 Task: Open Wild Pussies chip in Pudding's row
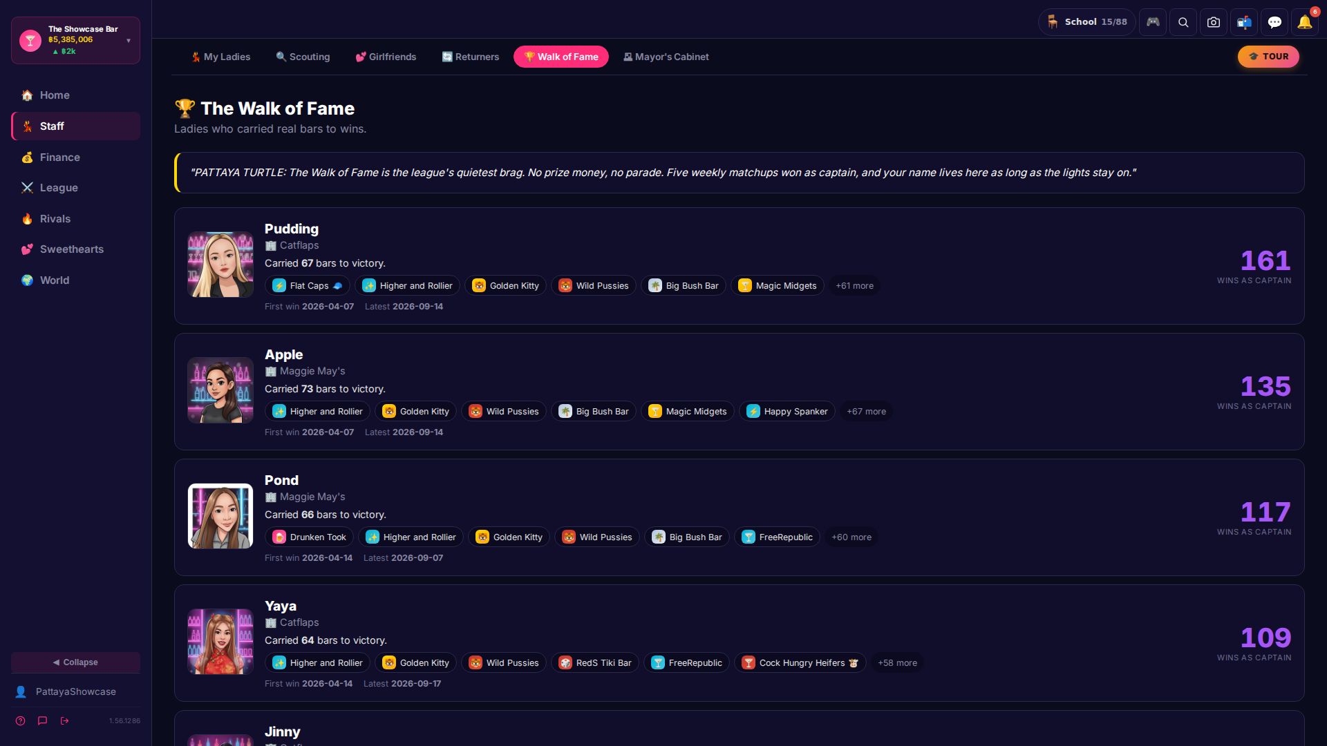[594, 286]
